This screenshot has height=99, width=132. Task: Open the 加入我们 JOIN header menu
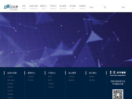click(73, 7)
